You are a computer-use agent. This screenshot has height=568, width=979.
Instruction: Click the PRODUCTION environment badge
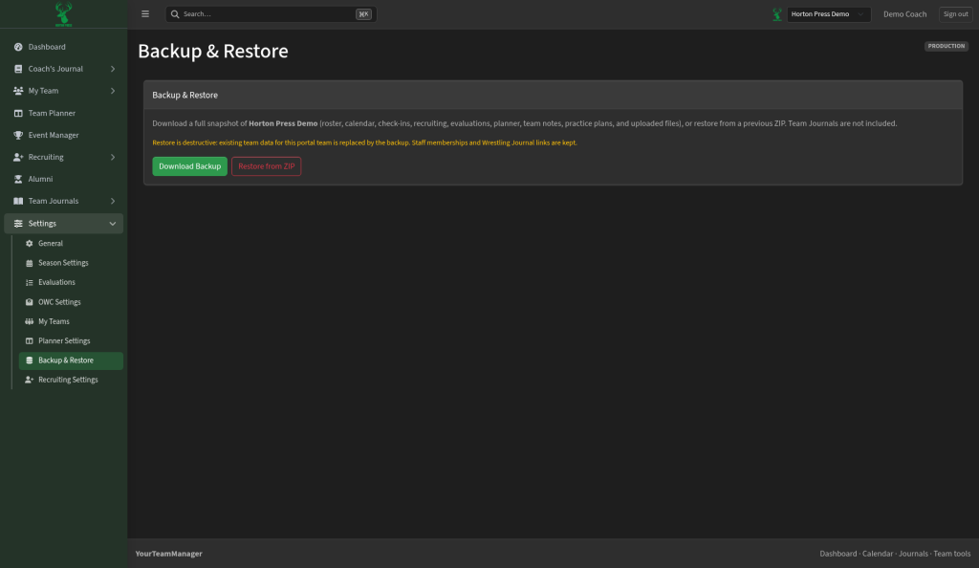pyautogui.click(x=946, y=46)
